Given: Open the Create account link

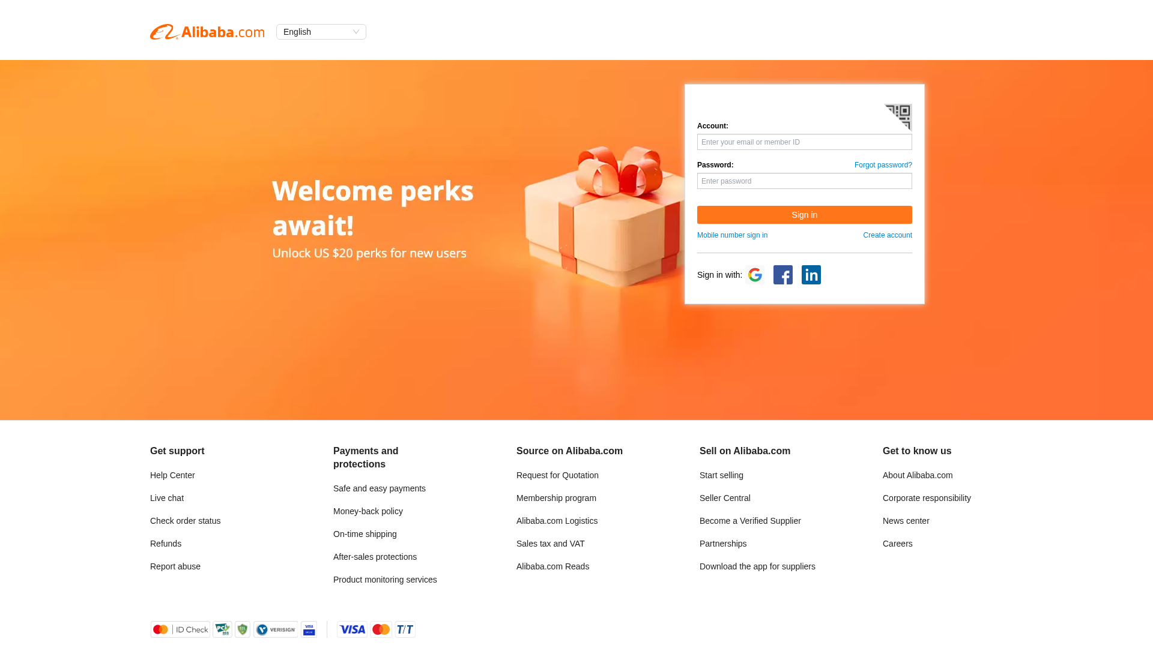Looking at the screenshot, I should point(888,235).
